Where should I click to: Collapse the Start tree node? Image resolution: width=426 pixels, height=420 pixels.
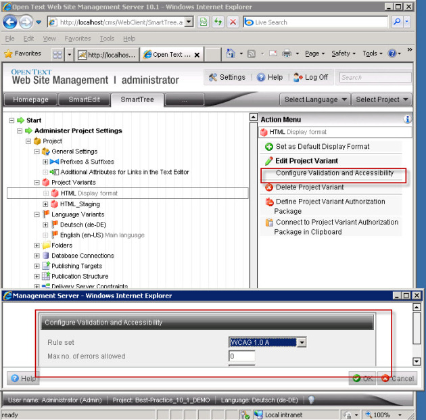pos(11,120)
